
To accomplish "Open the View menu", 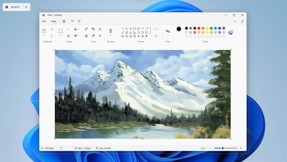I will 54,21.
